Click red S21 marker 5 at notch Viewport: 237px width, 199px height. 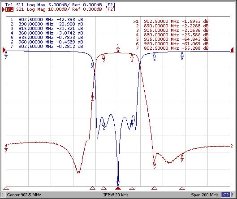click(x=154, y=164)
